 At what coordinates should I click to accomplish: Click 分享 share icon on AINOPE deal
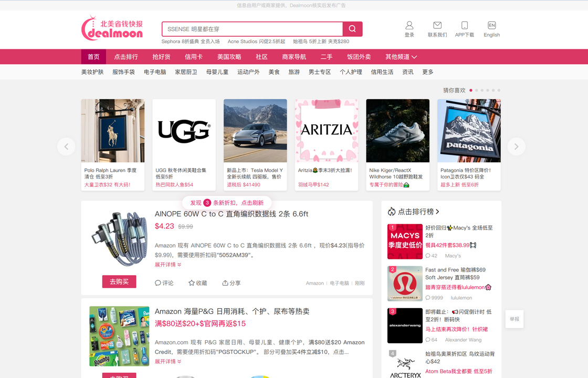(225, 283)
